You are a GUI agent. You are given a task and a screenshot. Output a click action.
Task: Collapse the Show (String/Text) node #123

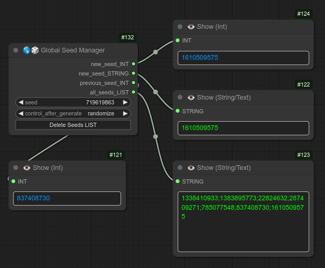180,168
